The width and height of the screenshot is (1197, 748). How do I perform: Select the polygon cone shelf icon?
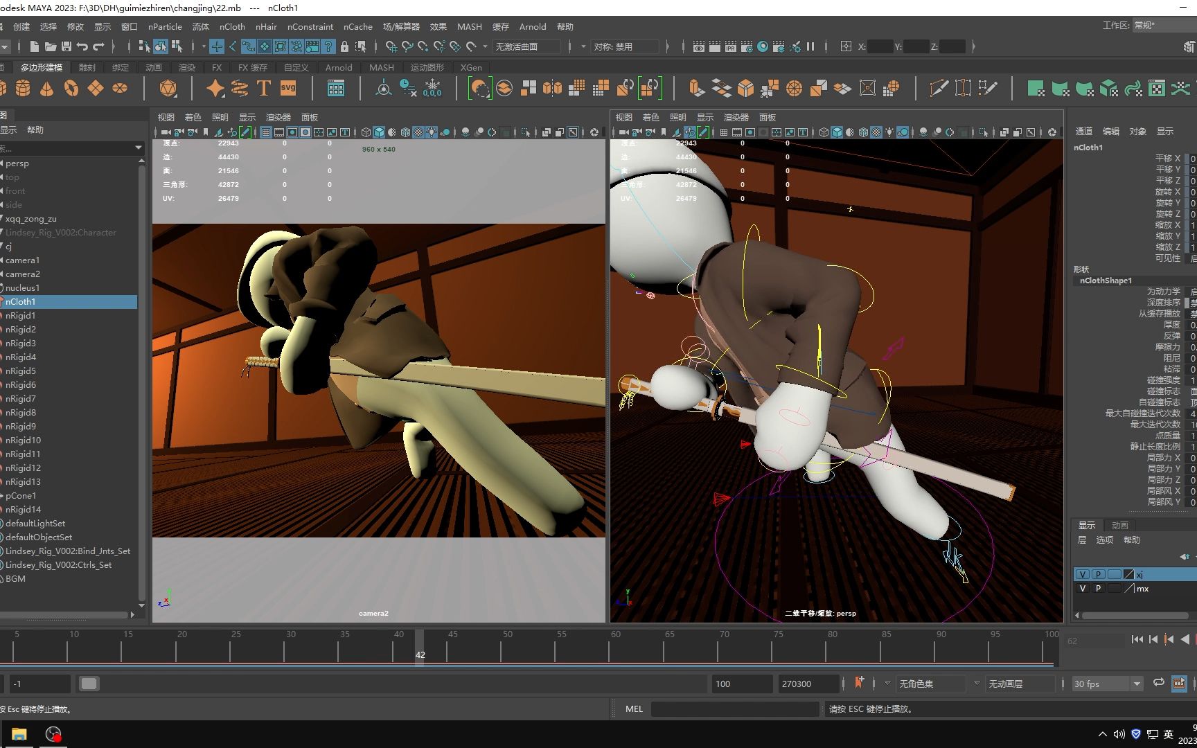tap(47, 88)
